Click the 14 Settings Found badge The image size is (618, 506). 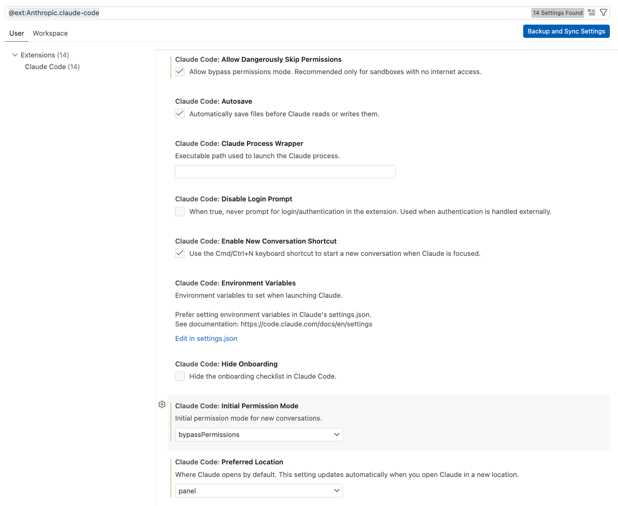point(557,13)
